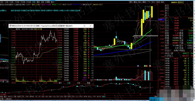Expand 更多 indicators at bottom bar

point(104,97)
